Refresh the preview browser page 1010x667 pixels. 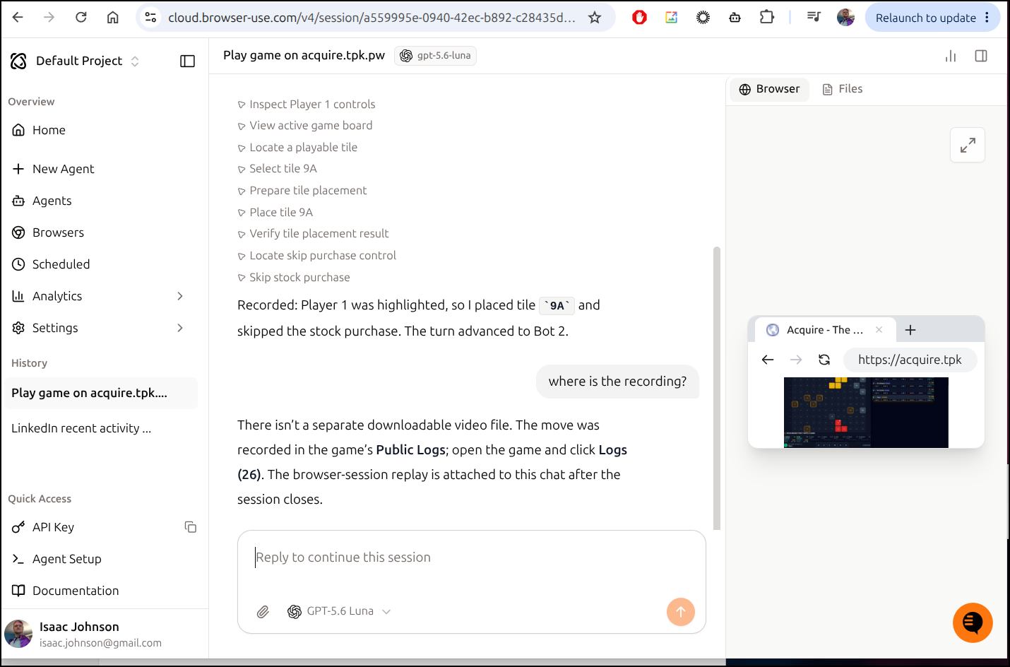[x=824, y=360]
